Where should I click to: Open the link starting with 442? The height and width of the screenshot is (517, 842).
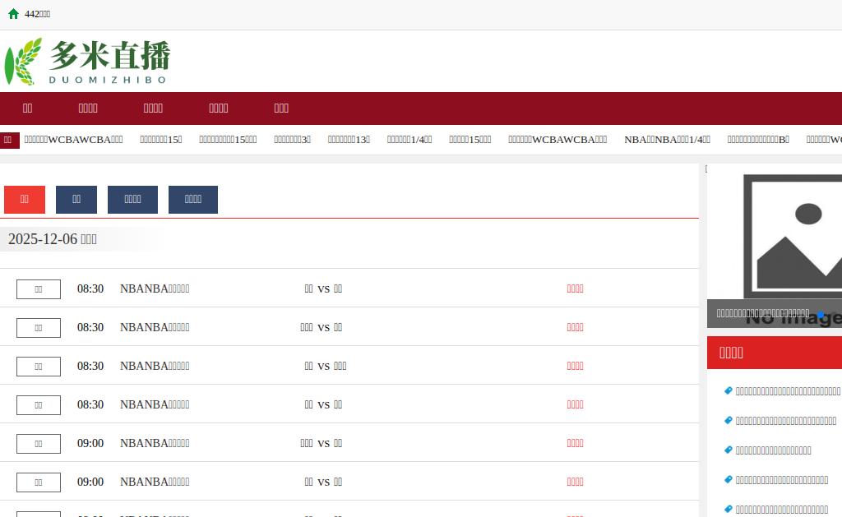point(37,14)
